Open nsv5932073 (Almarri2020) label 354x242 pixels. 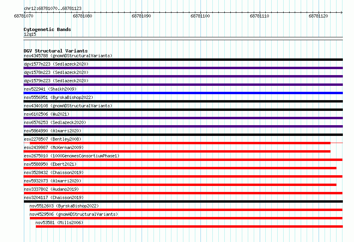tap(53, 181)
